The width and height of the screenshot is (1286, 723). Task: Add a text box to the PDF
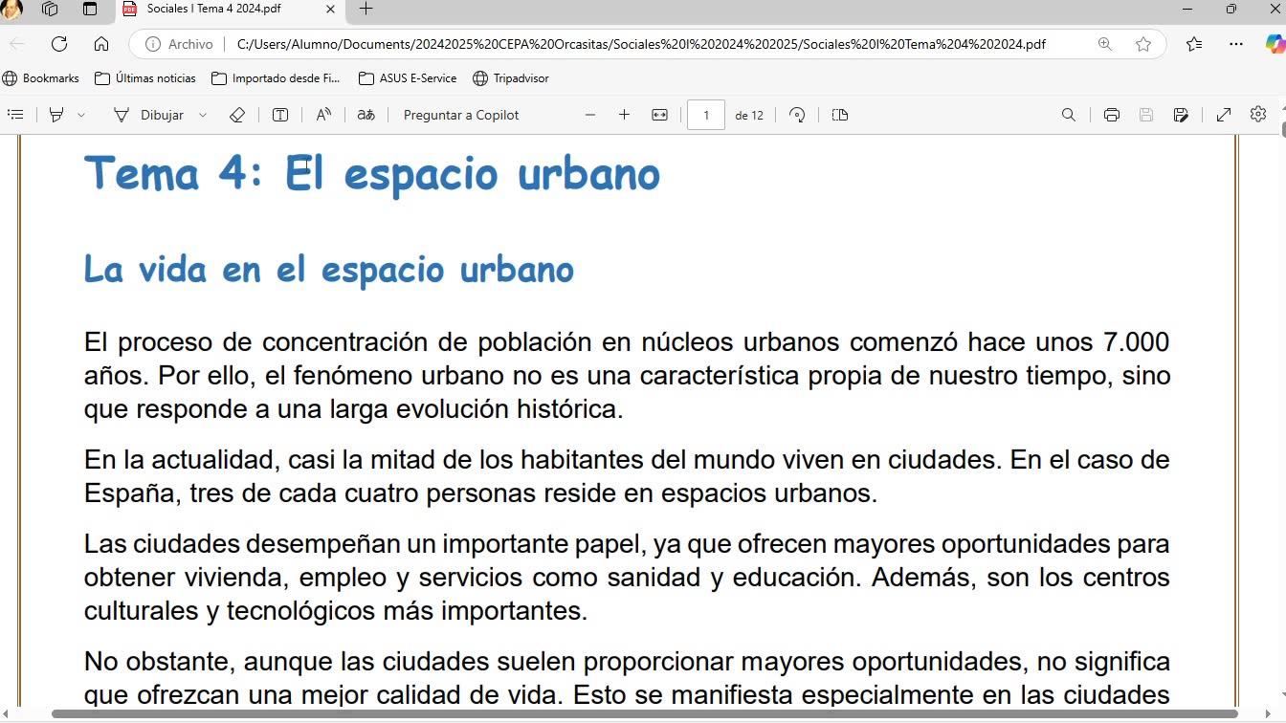click(x=280, y=115)
